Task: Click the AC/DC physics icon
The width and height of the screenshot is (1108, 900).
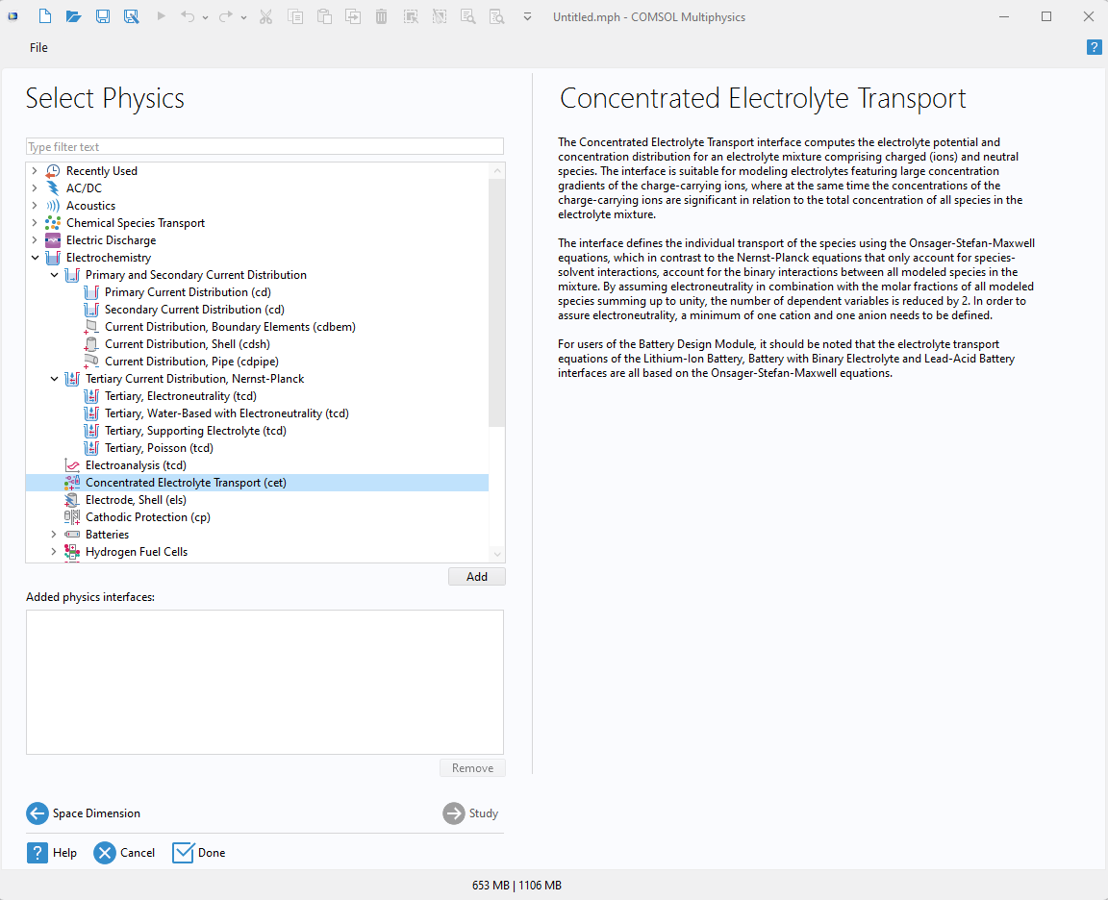Action: (x=53, y=187)
